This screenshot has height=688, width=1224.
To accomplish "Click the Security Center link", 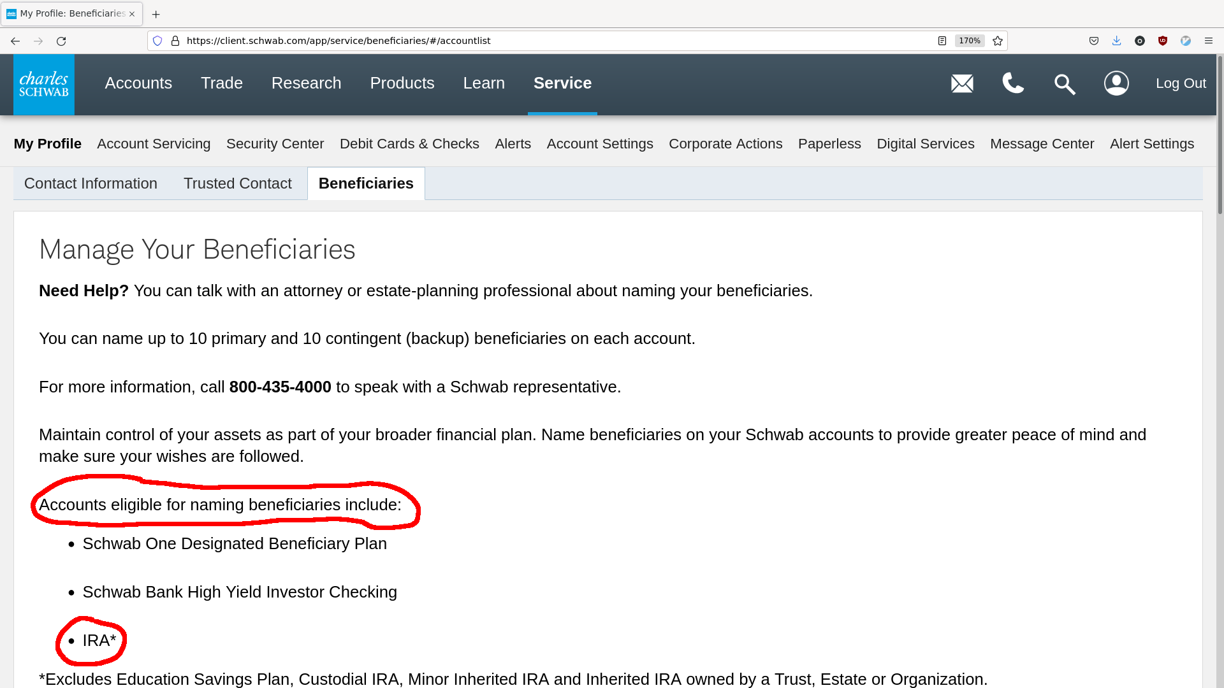I will tap(275, 143).
